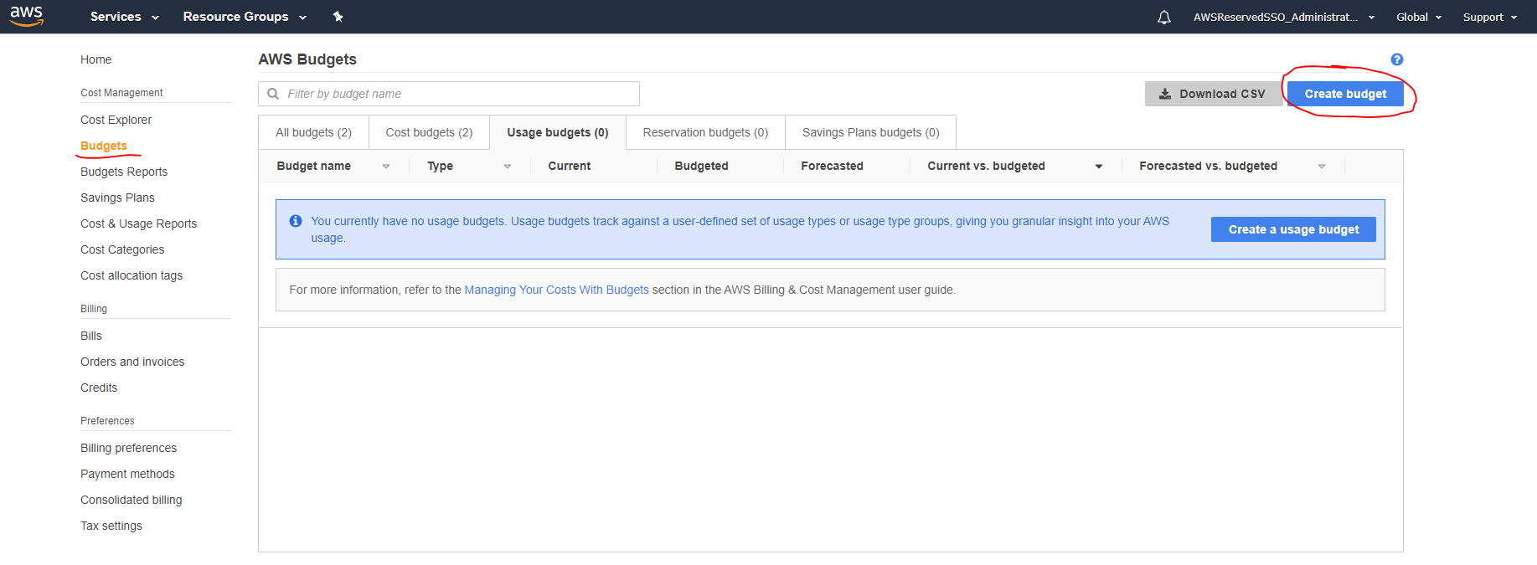Open the Managing Your Costs With Budgets link

click(x=556, y=290)
